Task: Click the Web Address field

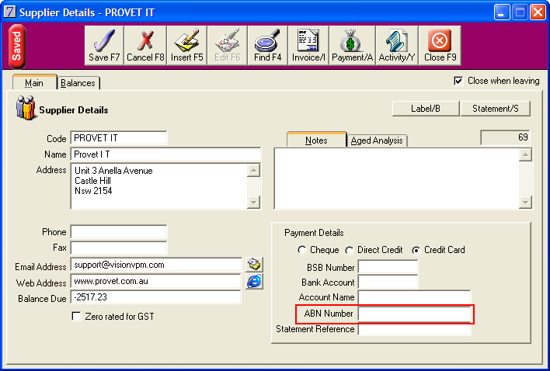Action: tap(156, 281)
